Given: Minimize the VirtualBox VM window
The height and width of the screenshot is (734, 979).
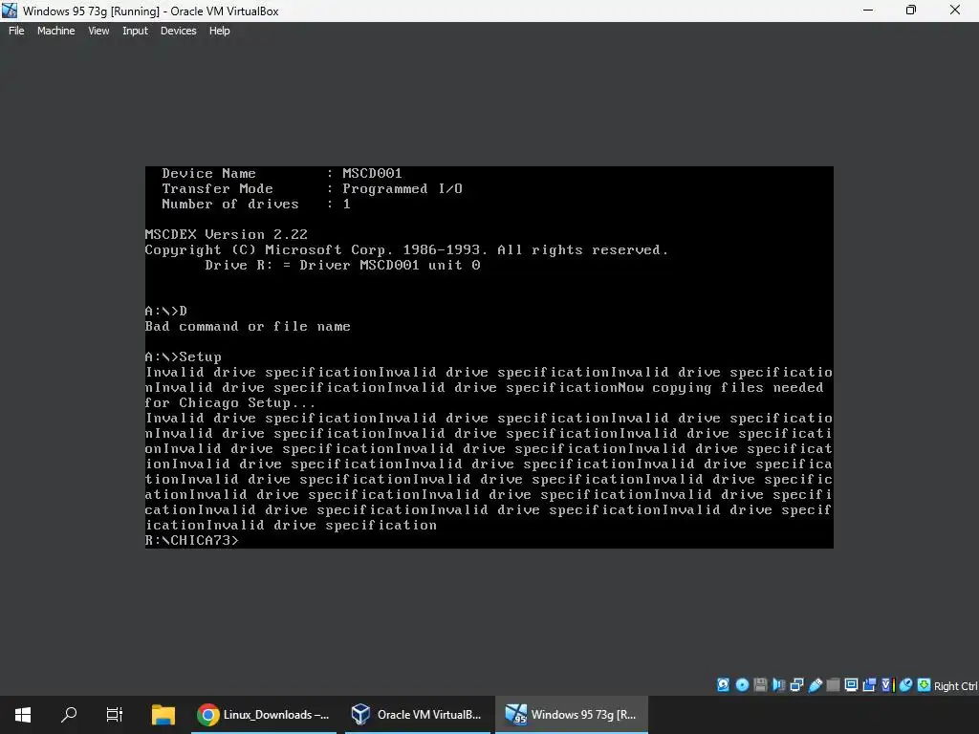Looking at the screenshot, I should tap(868, 10).
